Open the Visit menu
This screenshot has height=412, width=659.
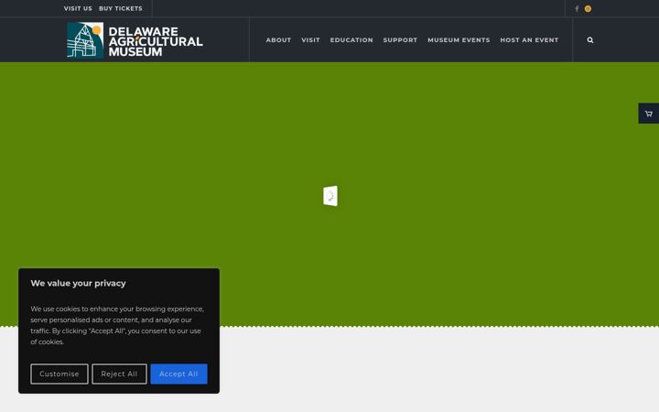tap(310, 40)
